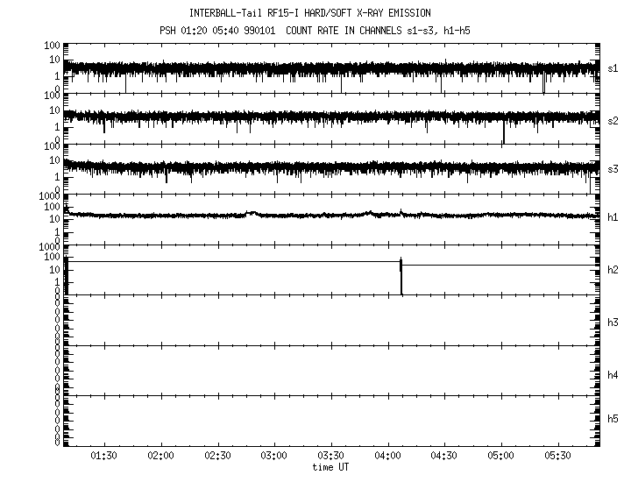631x482 pixels.
Task: Click the s1 channel label
Action: coord(613,67)
